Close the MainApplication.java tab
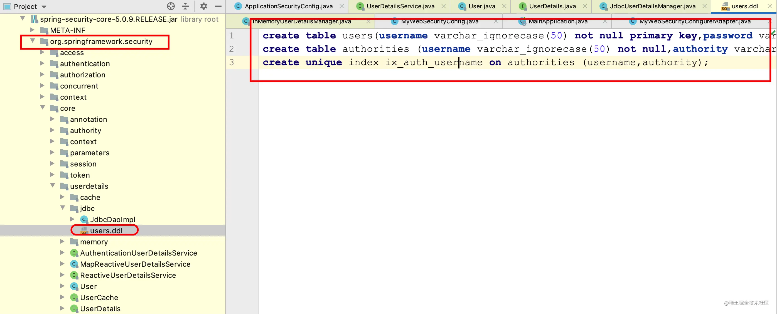The width and height of the screenshot is (777, 314). pos(605,21)
